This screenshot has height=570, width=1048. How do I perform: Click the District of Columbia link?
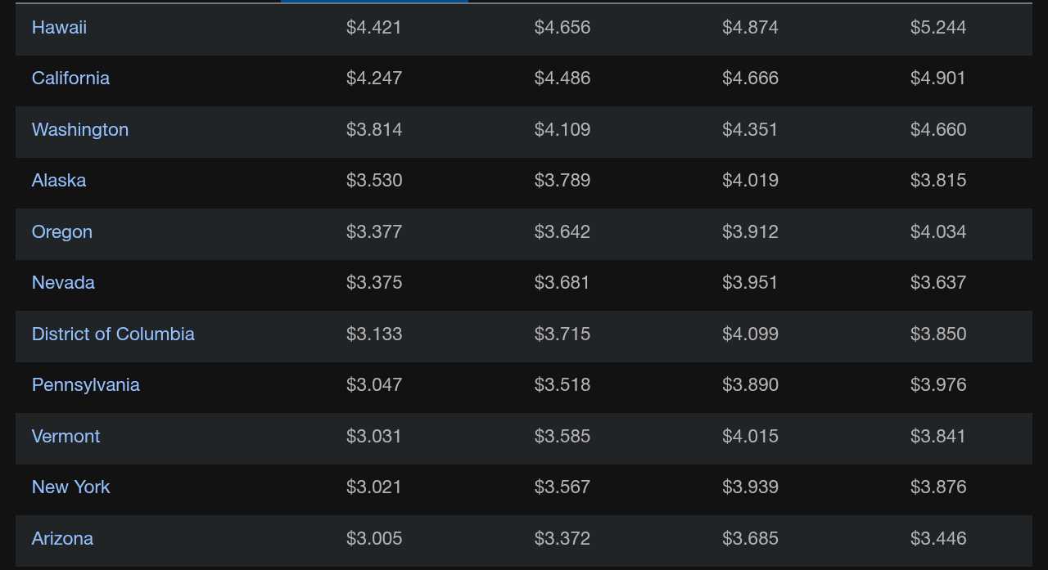(x=113, y=334)
